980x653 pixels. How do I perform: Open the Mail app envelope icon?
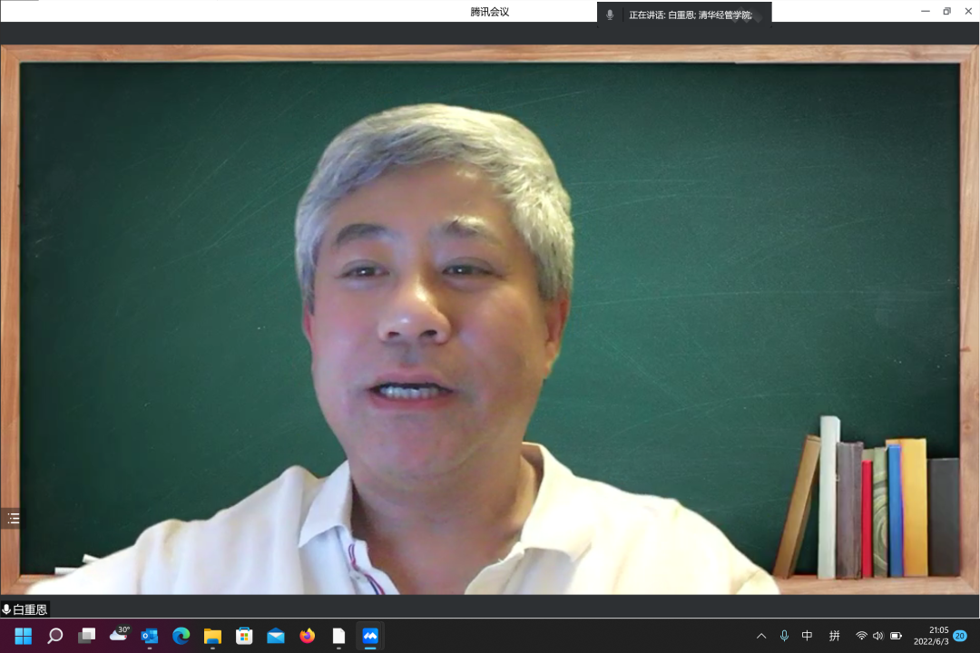tap(276, 636)
